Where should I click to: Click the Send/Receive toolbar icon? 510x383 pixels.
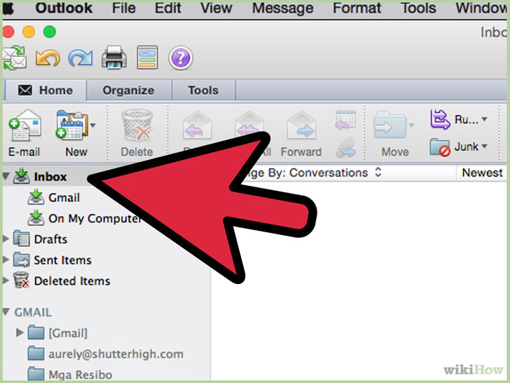(x=14, y=58)
